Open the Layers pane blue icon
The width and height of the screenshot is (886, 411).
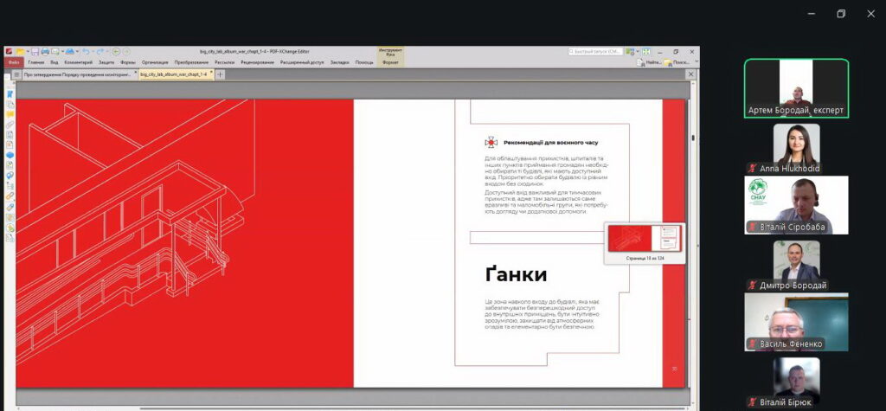tap(10, 155)
